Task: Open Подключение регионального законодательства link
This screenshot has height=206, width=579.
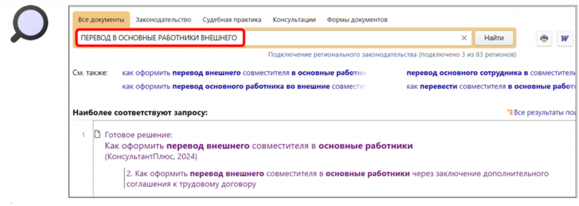Action: point(342,55)
